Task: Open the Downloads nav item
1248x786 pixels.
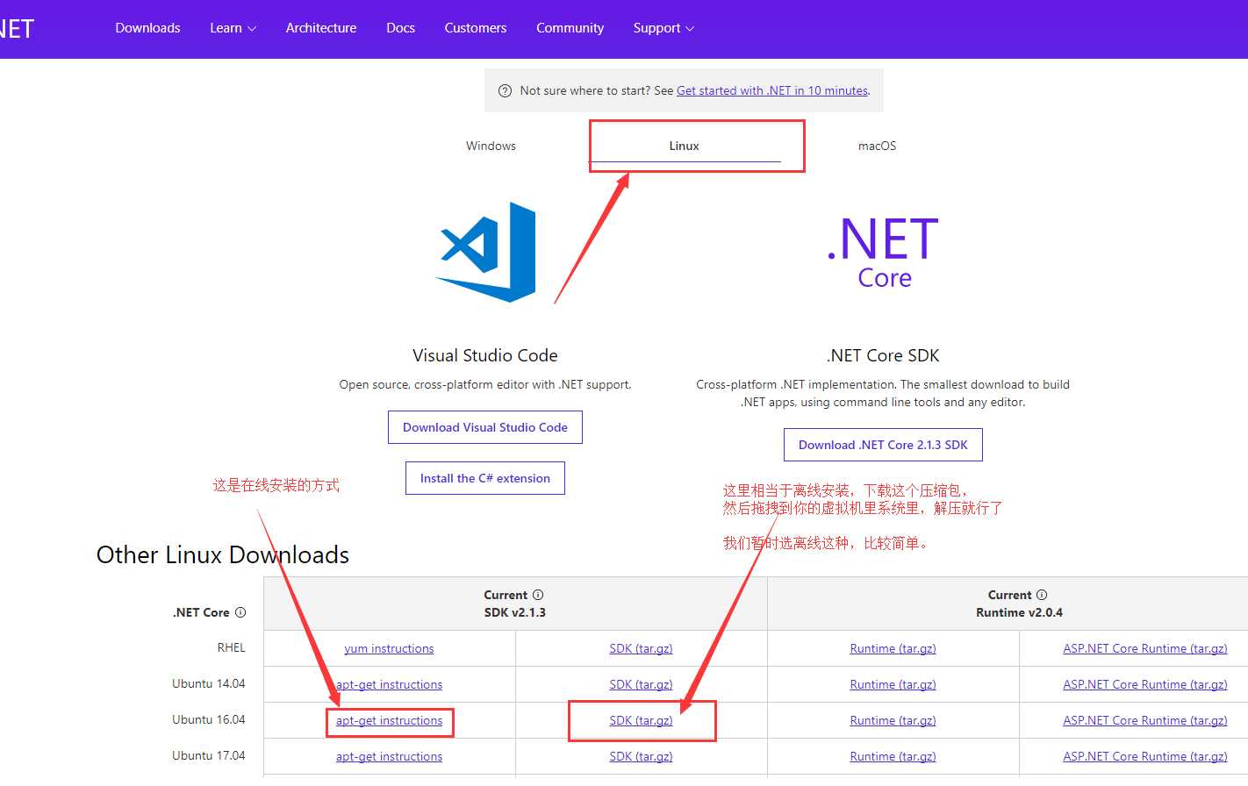Action: pyautogui.click(x=147, y=28)
